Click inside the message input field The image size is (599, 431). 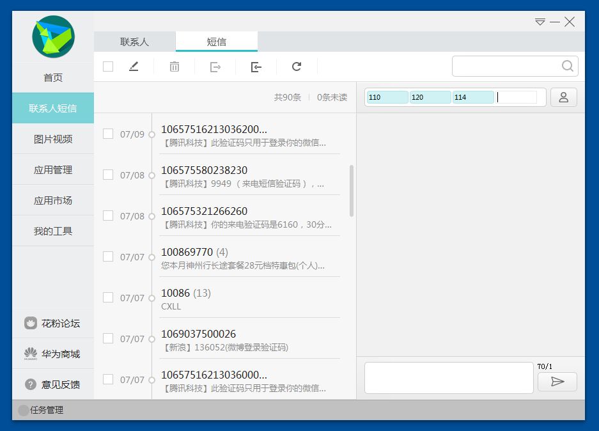448,377
